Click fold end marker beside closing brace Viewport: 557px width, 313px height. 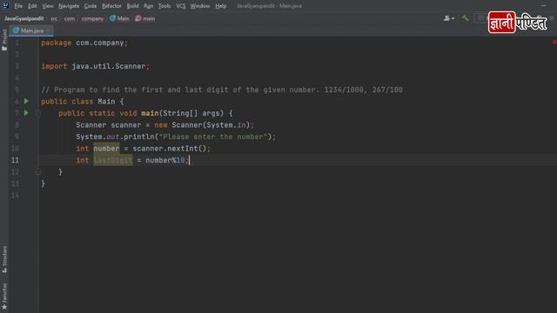38,172
